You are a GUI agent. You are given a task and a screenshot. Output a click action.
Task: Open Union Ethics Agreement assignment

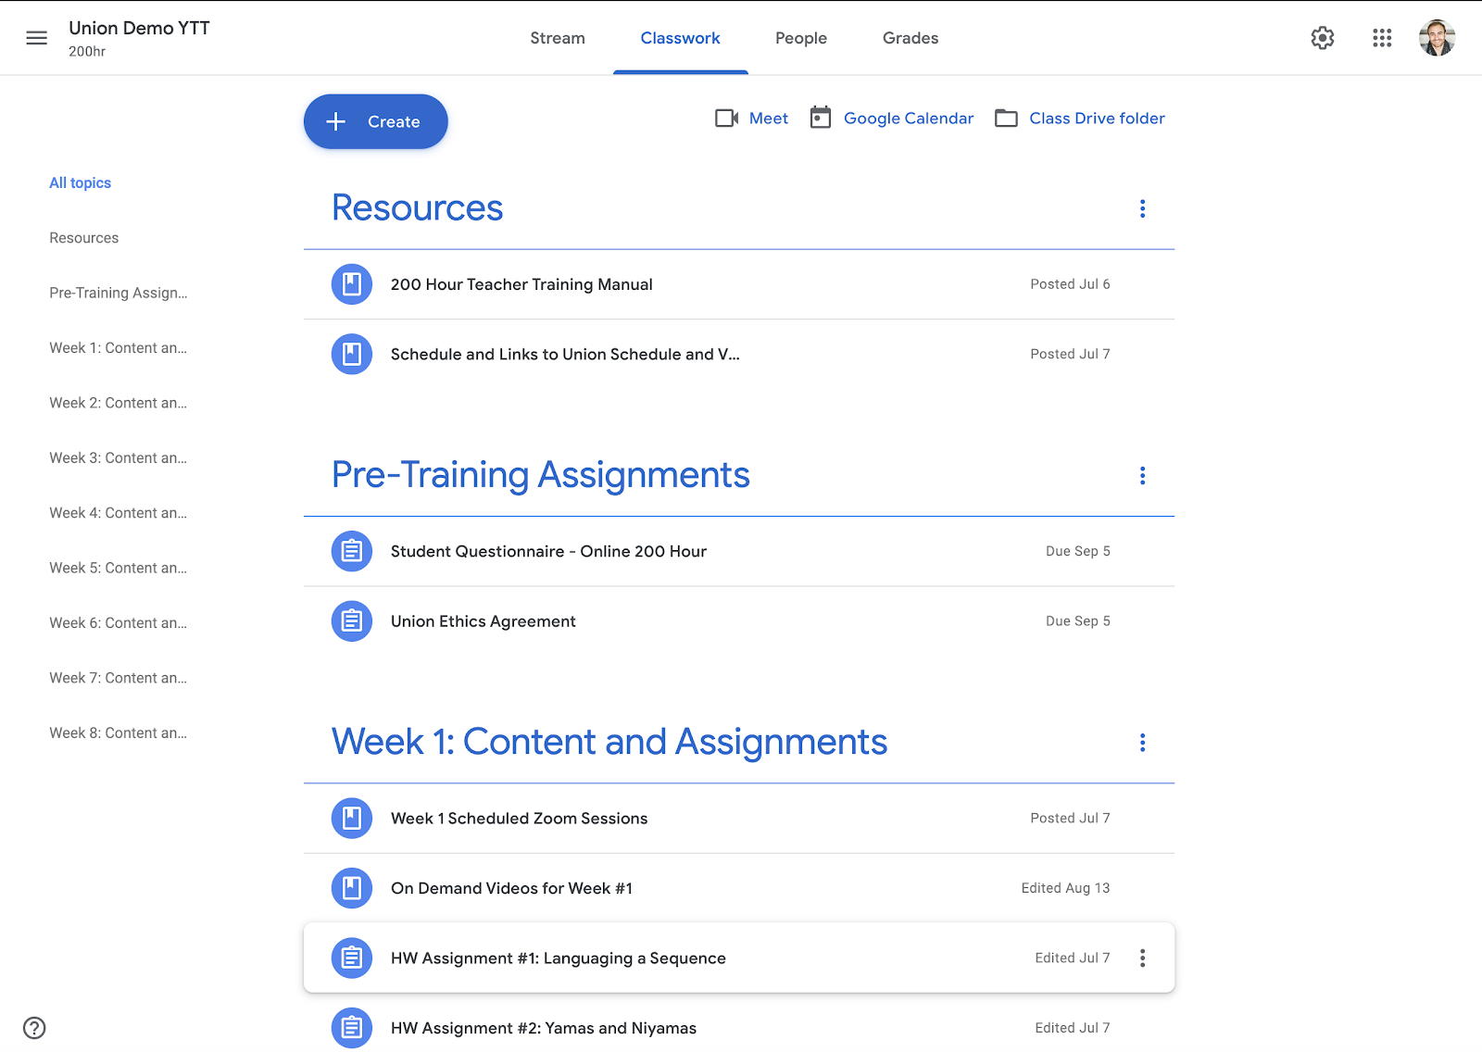click(484, 621)
